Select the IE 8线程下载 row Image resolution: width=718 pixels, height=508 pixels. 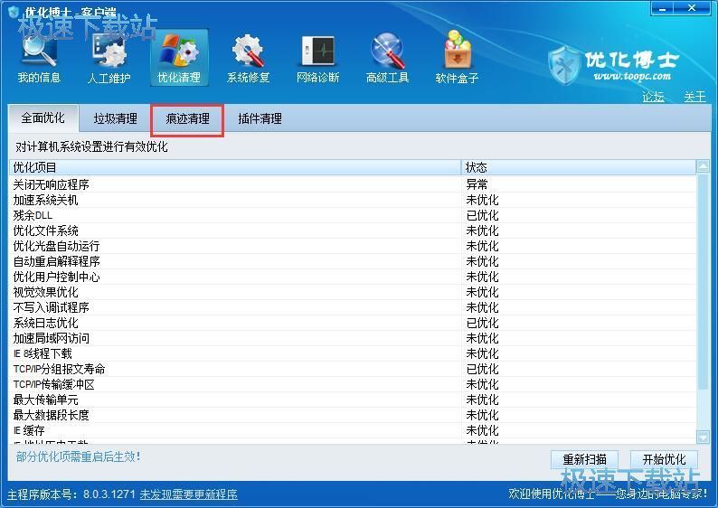coord(352,353)
